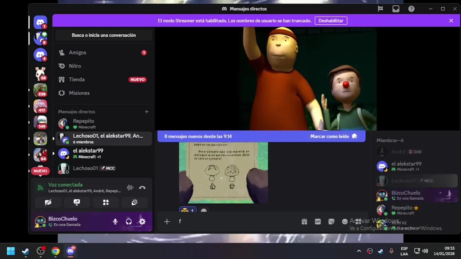This screenshot has width=461, height=259.
Task: Share your screen
Action: (77, 203)
